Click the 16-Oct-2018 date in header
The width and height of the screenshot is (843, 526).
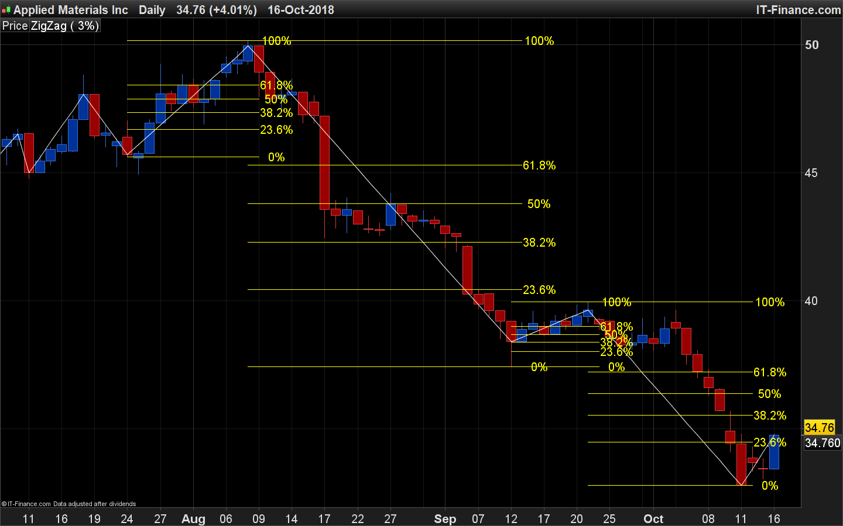tap(301, 10)
